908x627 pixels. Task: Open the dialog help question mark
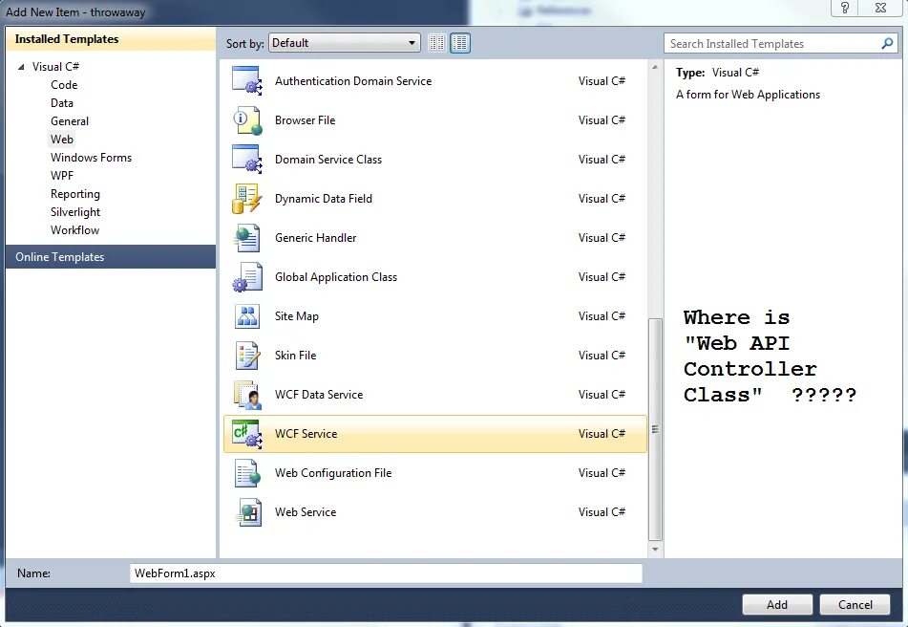click(x=845, y=8)
